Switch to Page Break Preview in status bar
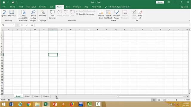 click(x=164, y=100)
